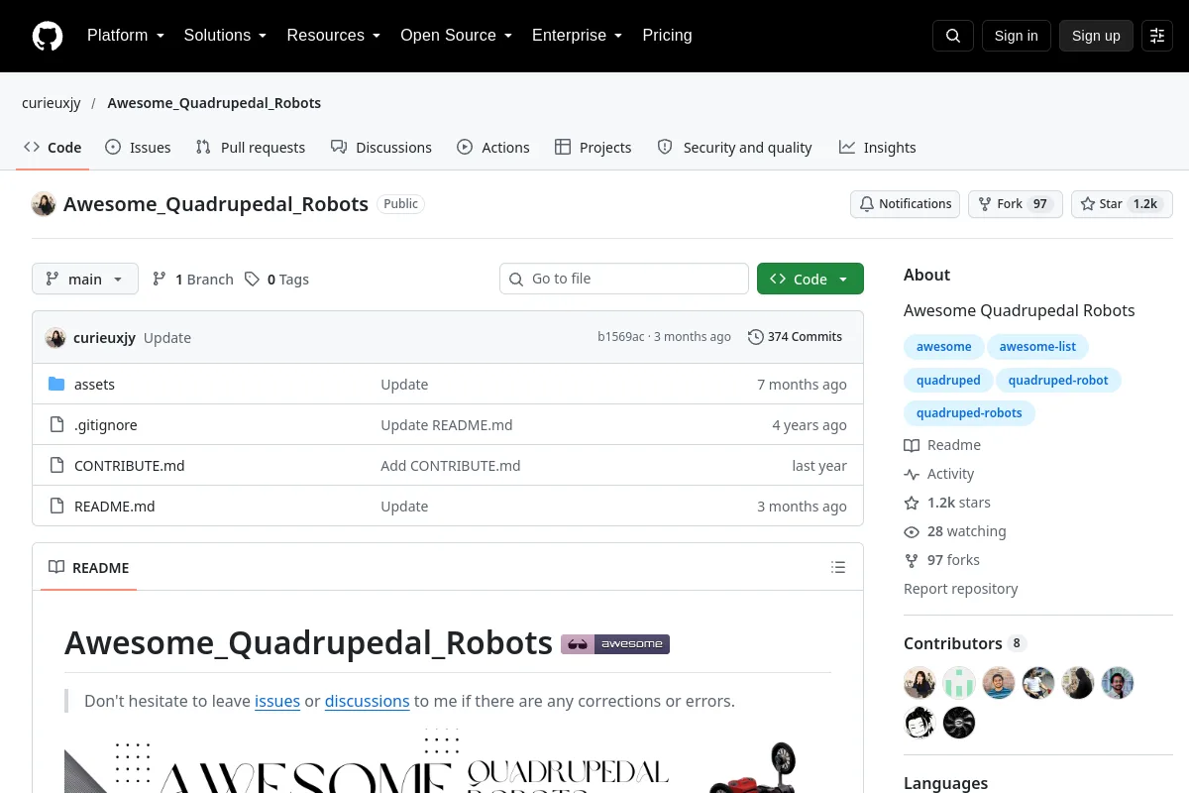Open the fifth contributor avatar

[1078, 683]
